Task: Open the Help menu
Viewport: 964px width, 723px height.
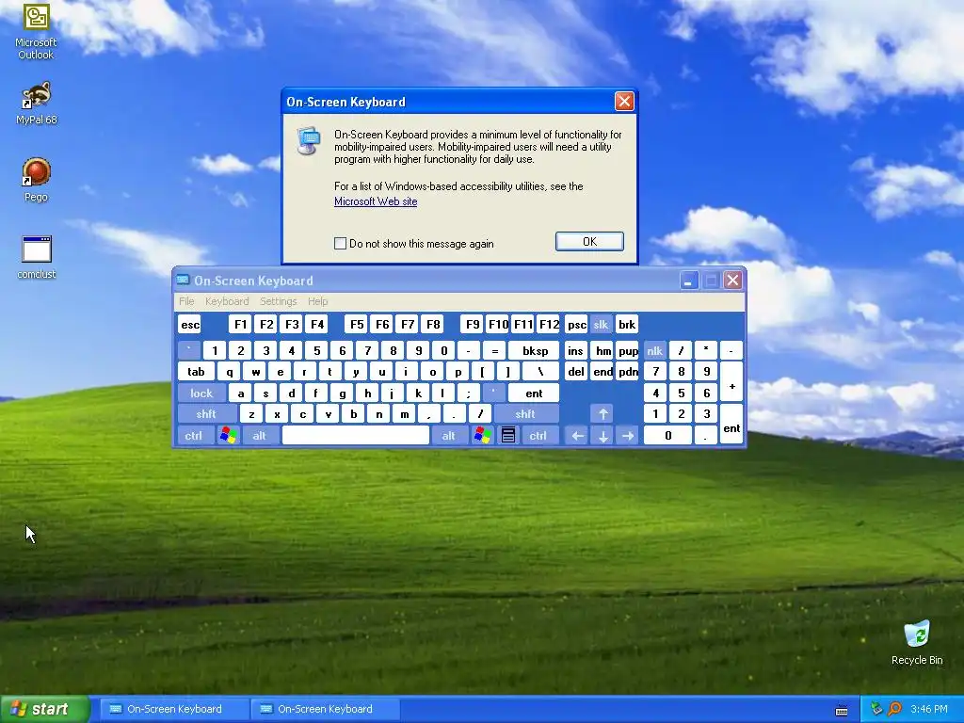Action: pos(317,301)
